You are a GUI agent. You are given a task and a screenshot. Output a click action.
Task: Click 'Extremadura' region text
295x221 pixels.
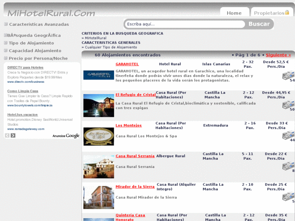[215, 125]
